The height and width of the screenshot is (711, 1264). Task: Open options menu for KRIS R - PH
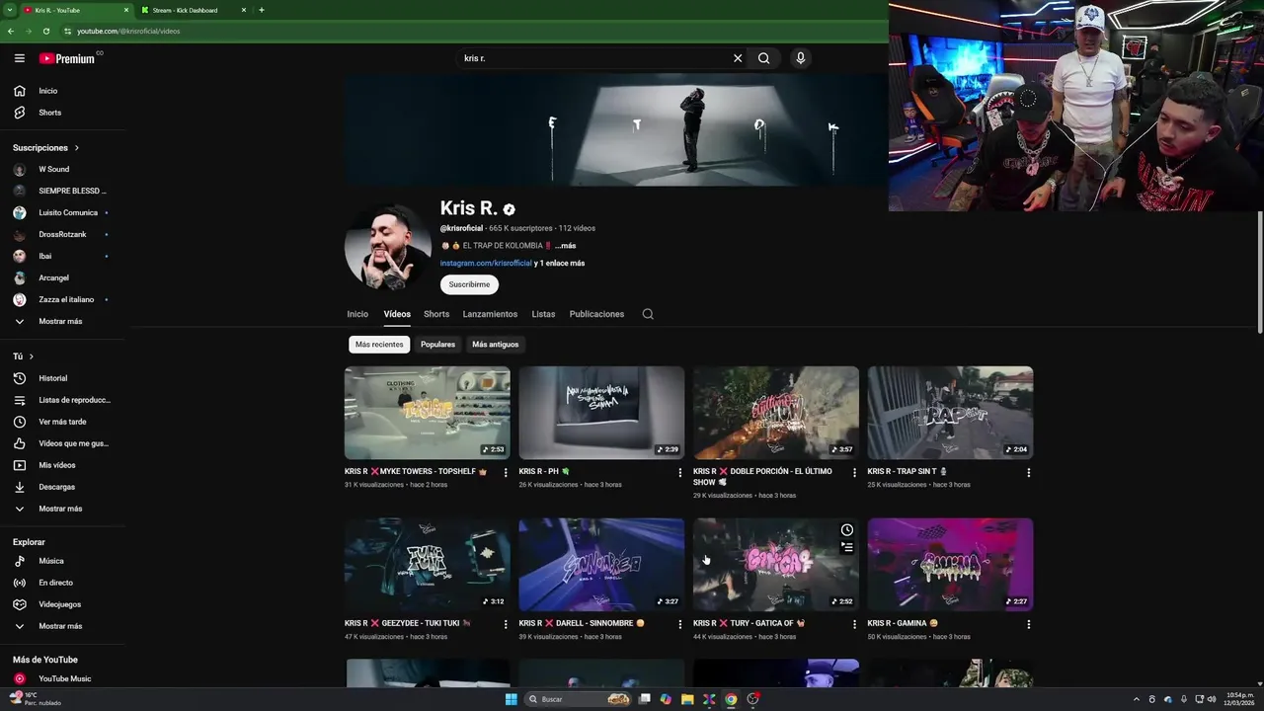679,473
